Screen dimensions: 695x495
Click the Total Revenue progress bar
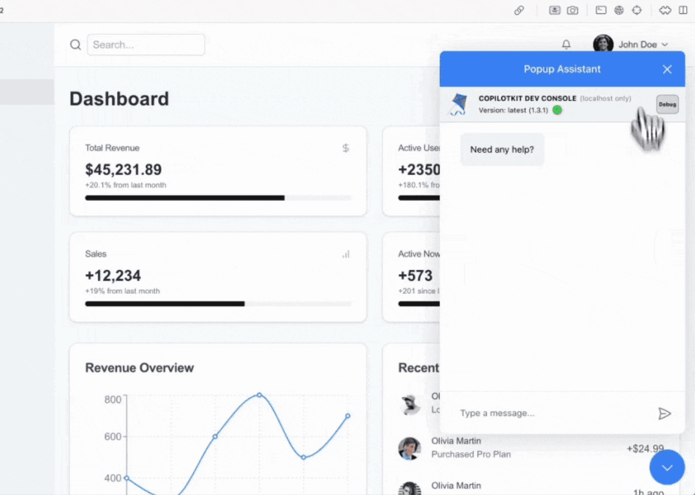click(x=218, y=198)
